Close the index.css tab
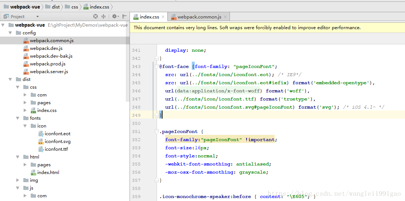The width and height of the screenshot is (405, 201). [x=163, y=17]
